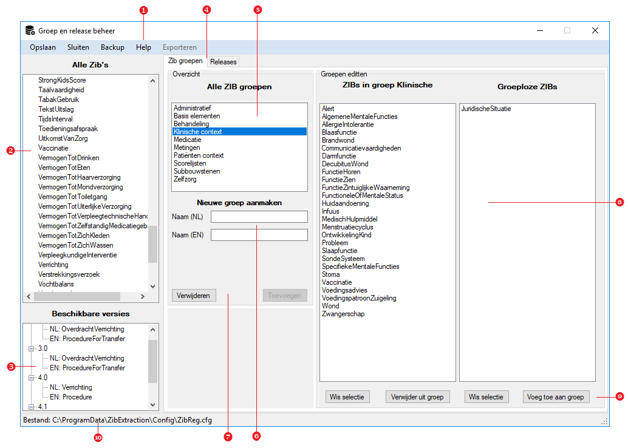Select the Klinische context group
This screenshot has width=628, height=448.
coord(239,132)
